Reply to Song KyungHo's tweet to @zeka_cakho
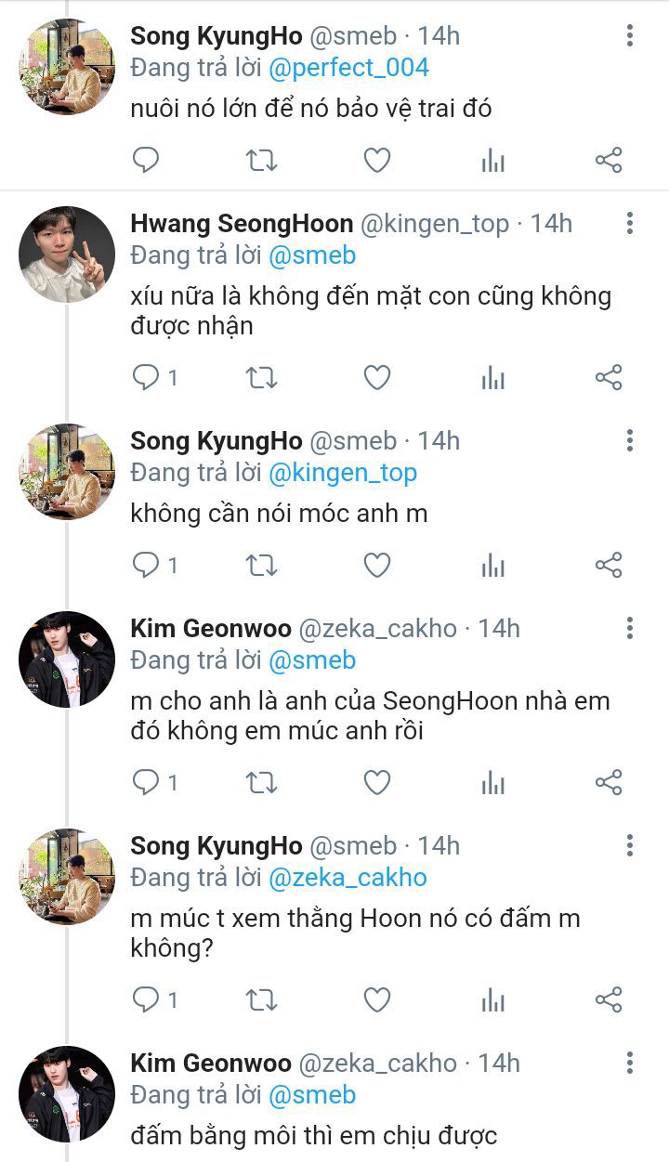The height and width of the screenshot is (1162, 669). (147, 999)
